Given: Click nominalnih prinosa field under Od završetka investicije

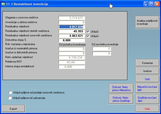Looking at the screenshot, I should click(102, 49).
